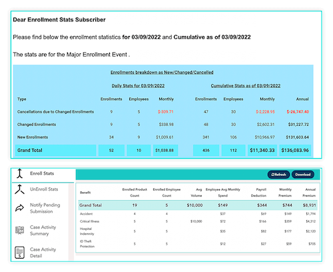Click cumulative annual value $-26,747.40
The image size is (333, 272).
click(298, 111)
